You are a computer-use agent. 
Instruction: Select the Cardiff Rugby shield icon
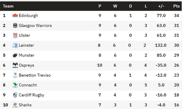pyautogui.click(x=15, y=95)
